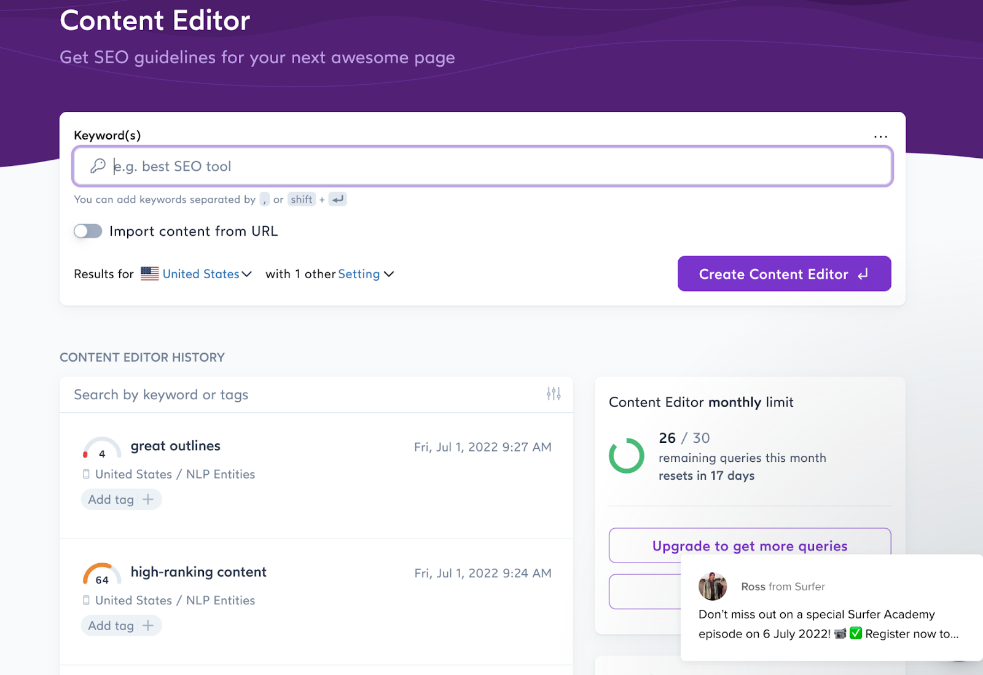The height and width of the screenshot is (675, 983).
Task: Click the three-dots more options icon
Action: [x=880, y=136]
